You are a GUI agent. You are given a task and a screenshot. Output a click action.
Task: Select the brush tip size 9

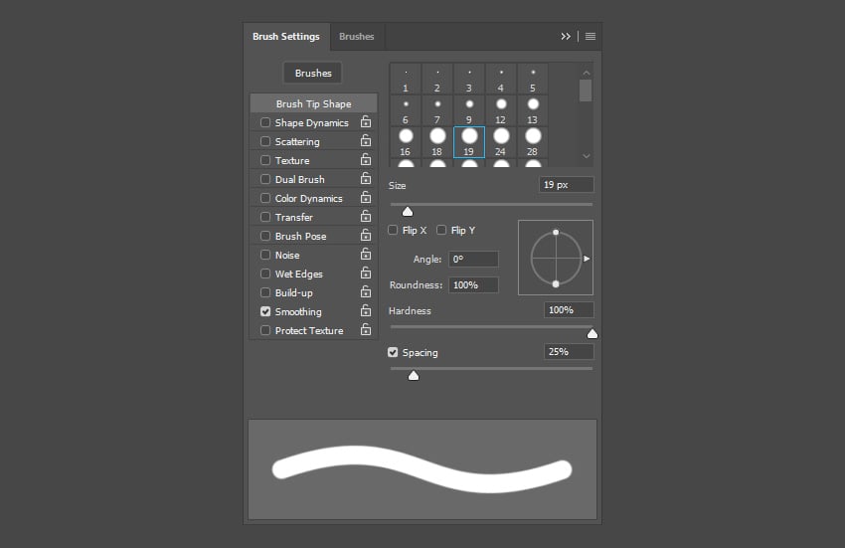[x=469, y=111]
